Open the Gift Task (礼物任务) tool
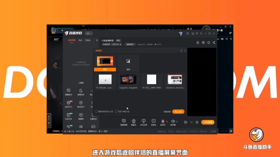Viewport: 280px width, 157px height. (x=68, y=116)
